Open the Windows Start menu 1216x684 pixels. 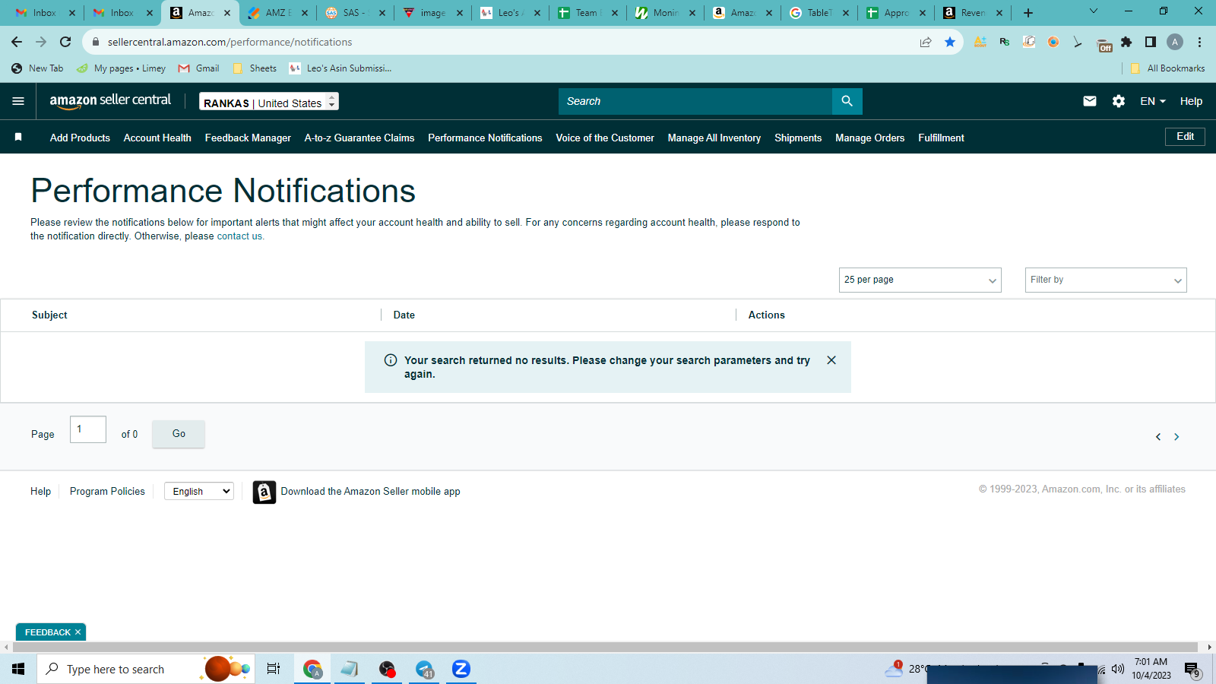18,669
